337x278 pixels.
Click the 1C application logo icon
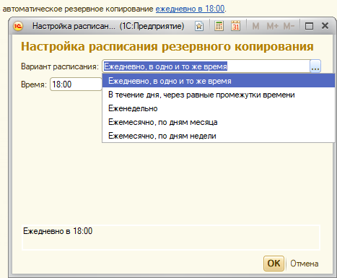[18, 26]
